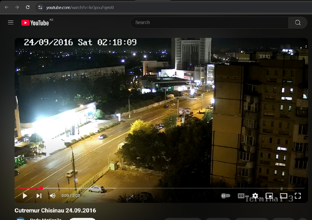The height and width of the screenshot is (220, 312).
Task: Mute the video volume
Action: [52, 196]
